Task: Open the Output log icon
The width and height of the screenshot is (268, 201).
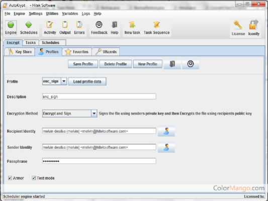Action: (65, 28)
